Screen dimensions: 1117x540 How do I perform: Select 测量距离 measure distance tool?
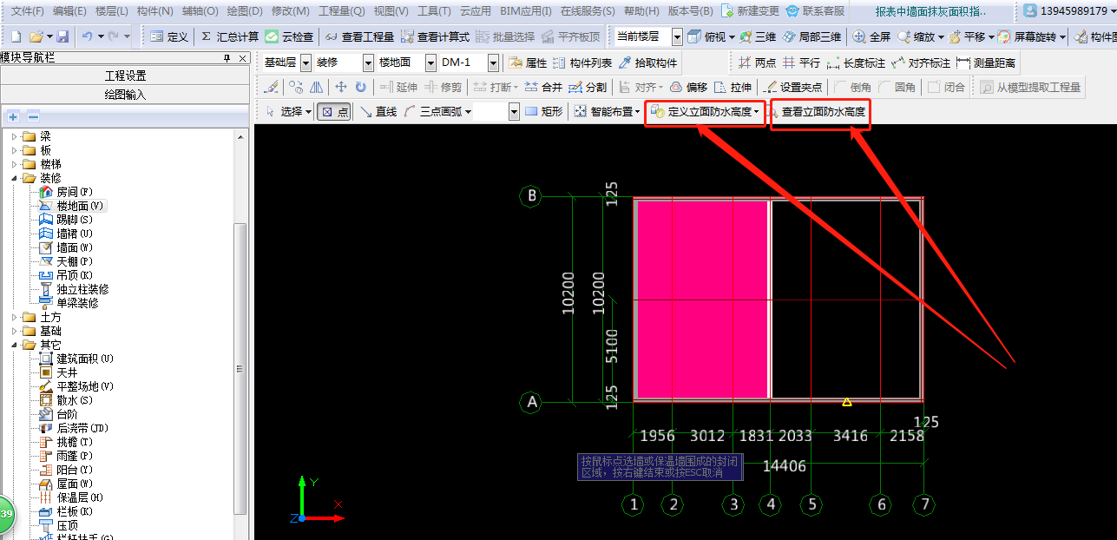(x=986, y=63)
